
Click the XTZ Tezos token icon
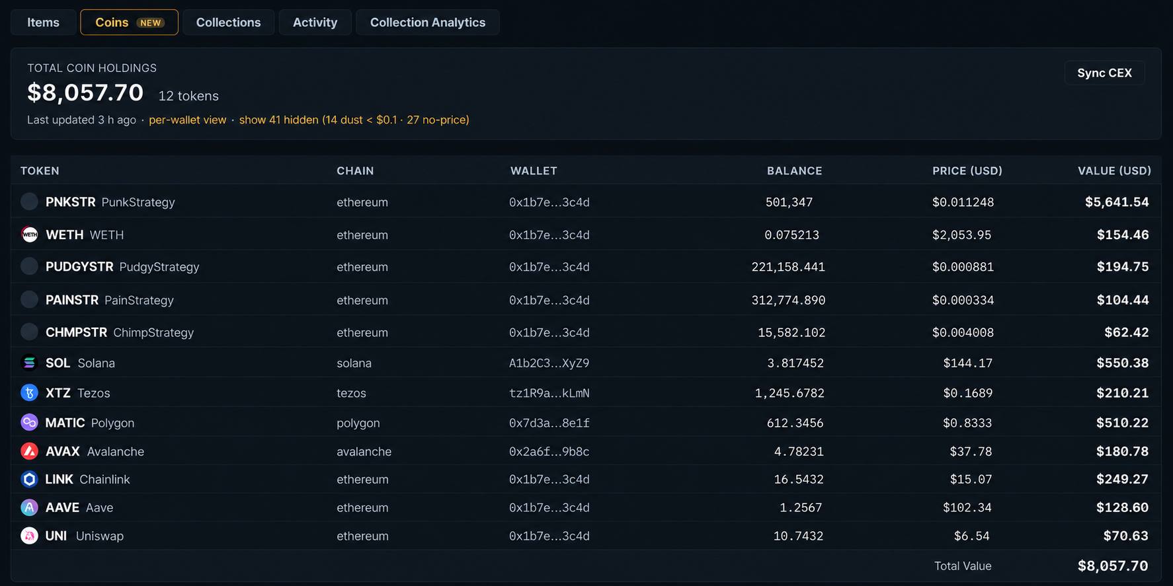pos(29,392)
